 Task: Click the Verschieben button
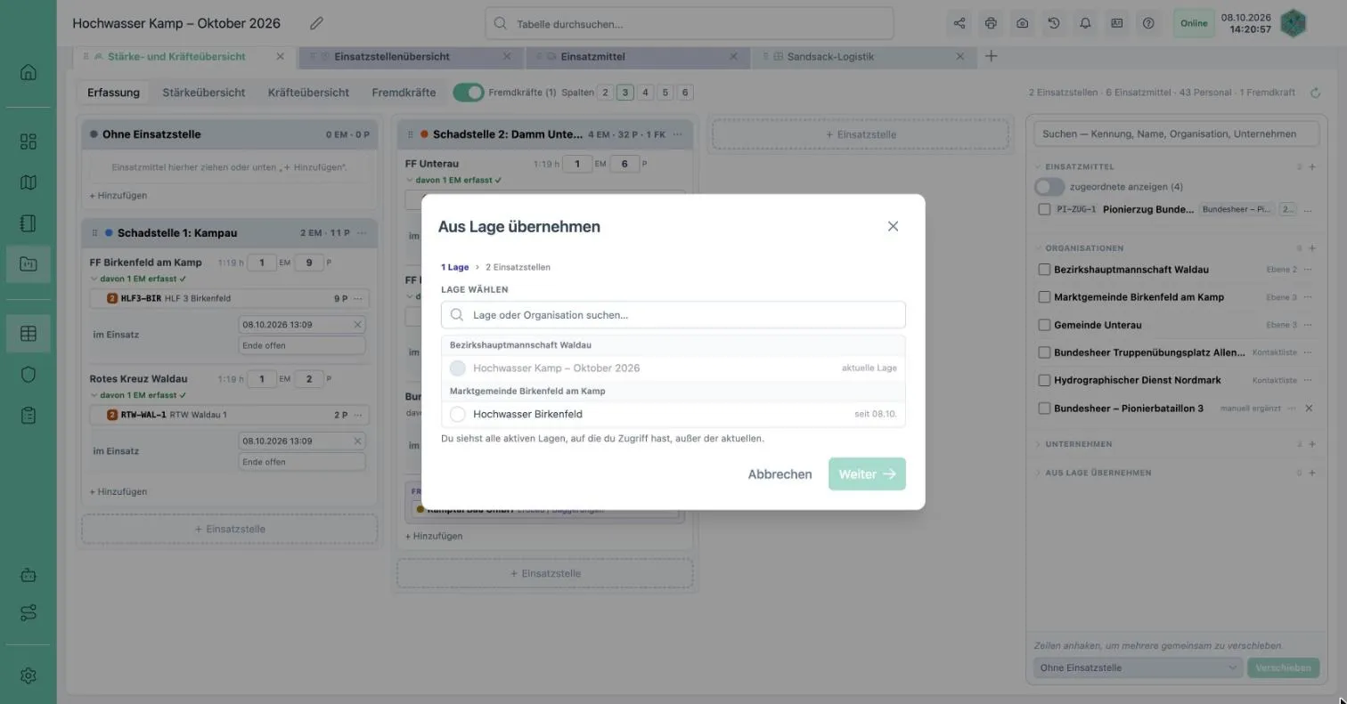pyautogui.click(x=1283, y=668)
